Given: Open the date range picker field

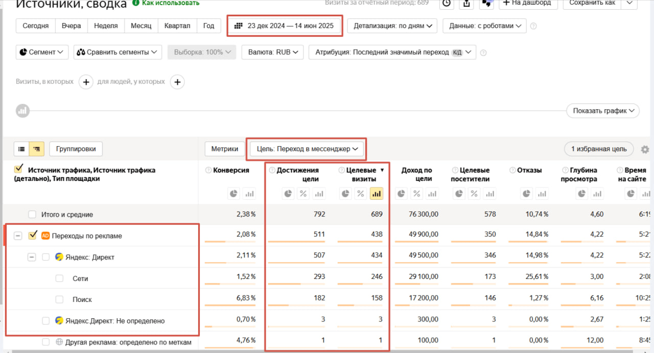Looking at the screenshot, I should click(284, 26).
